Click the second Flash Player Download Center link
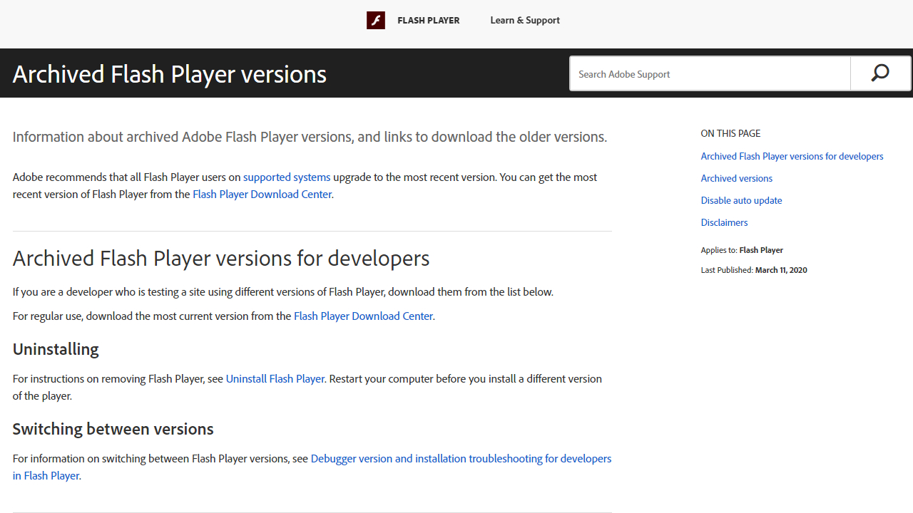913x513 pixels. 363,316
